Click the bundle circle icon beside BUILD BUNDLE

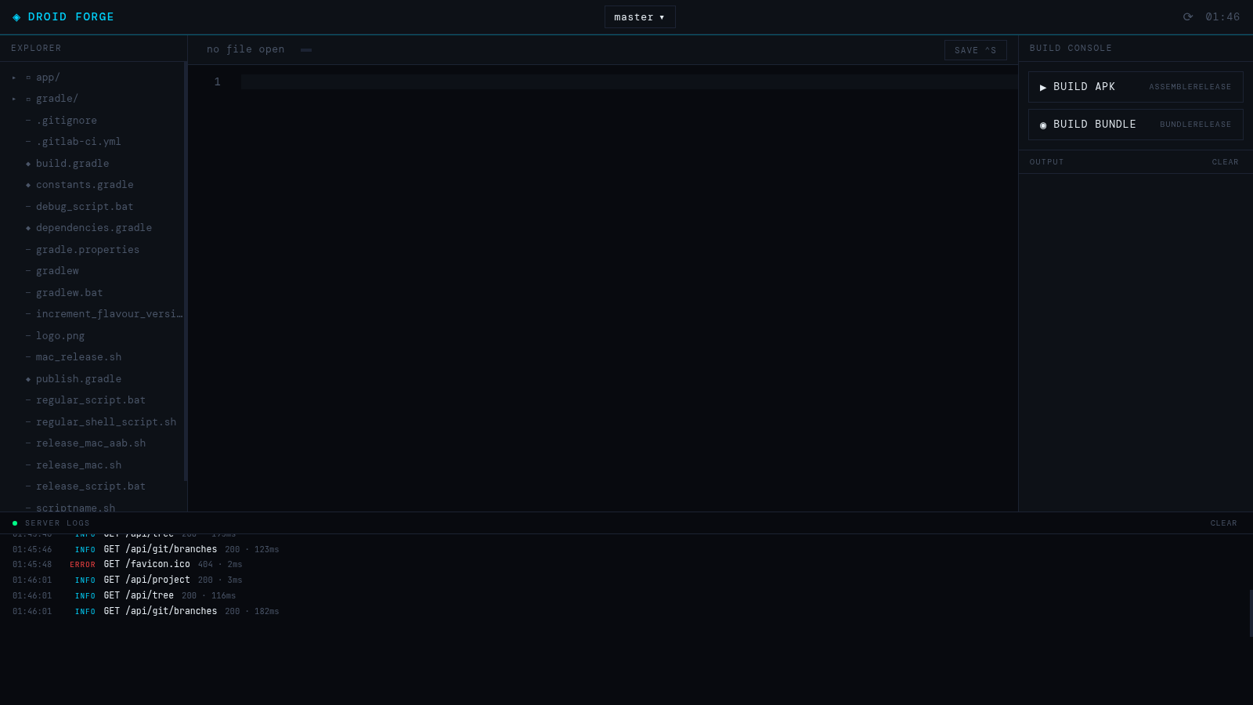1043,125
